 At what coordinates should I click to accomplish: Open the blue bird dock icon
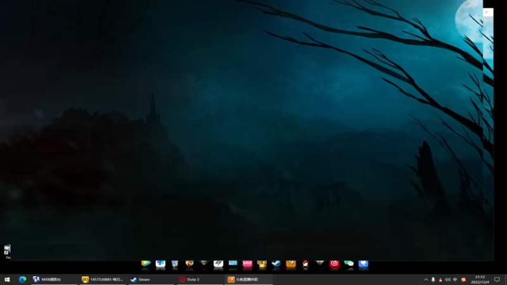[363, 263]
